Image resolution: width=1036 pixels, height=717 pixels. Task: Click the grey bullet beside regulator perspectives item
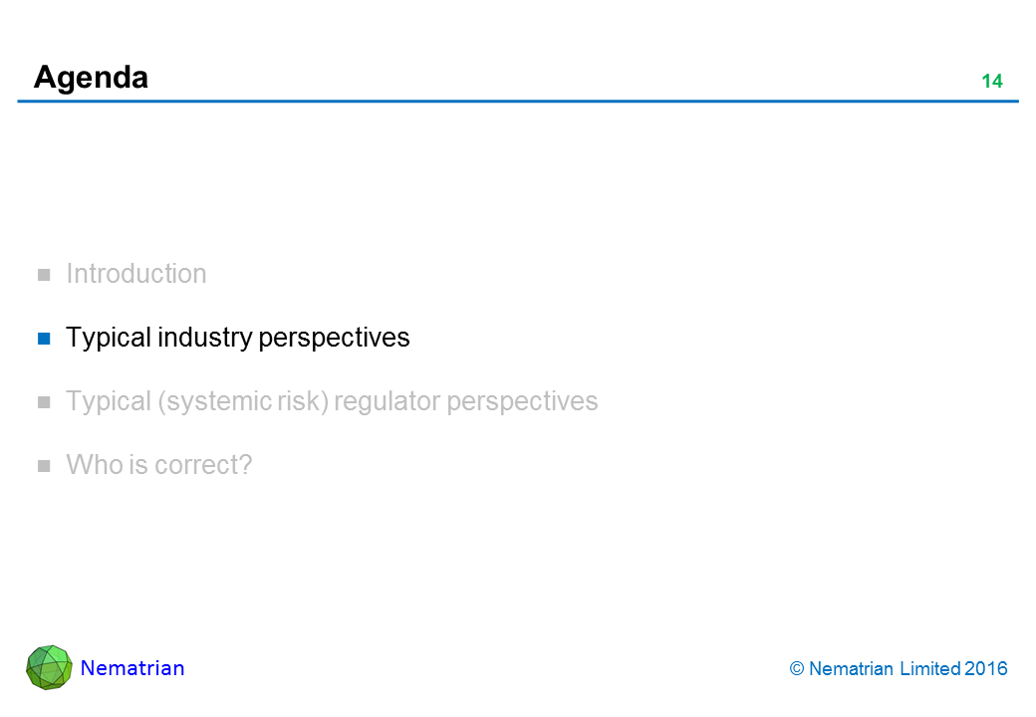click(44, 402)
